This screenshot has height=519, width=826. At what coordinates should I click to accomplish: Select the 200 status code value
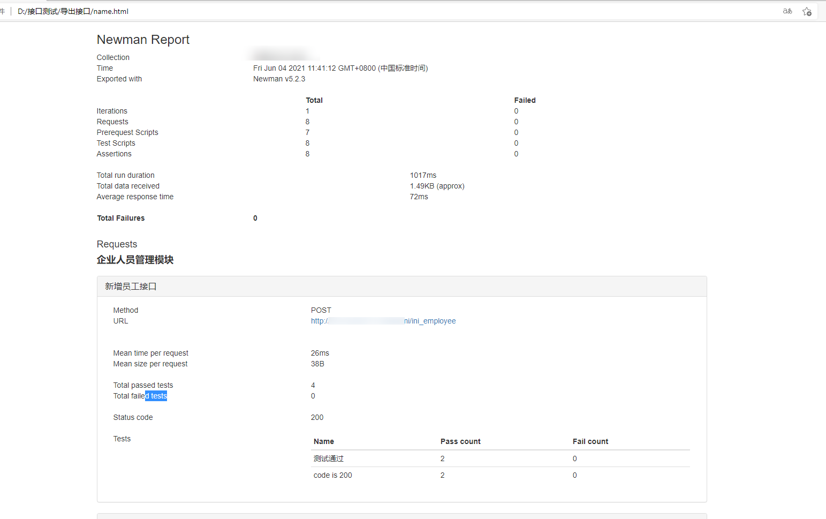click(x=317, y=417)
